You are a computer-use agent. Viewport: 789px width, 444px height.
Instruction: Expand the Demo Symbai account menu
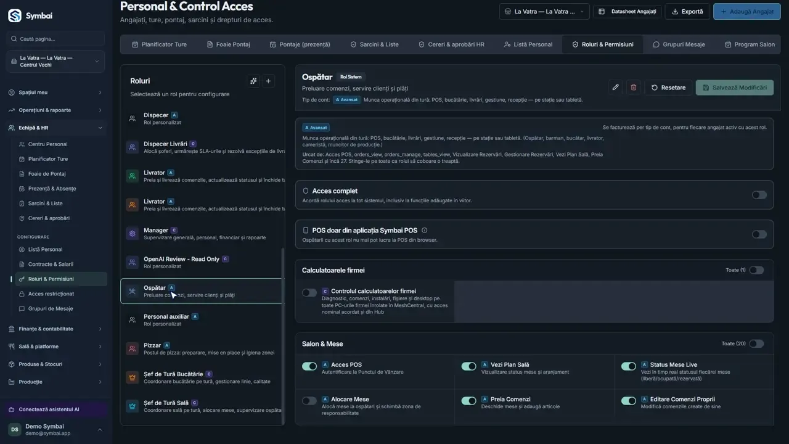point(55,430)
